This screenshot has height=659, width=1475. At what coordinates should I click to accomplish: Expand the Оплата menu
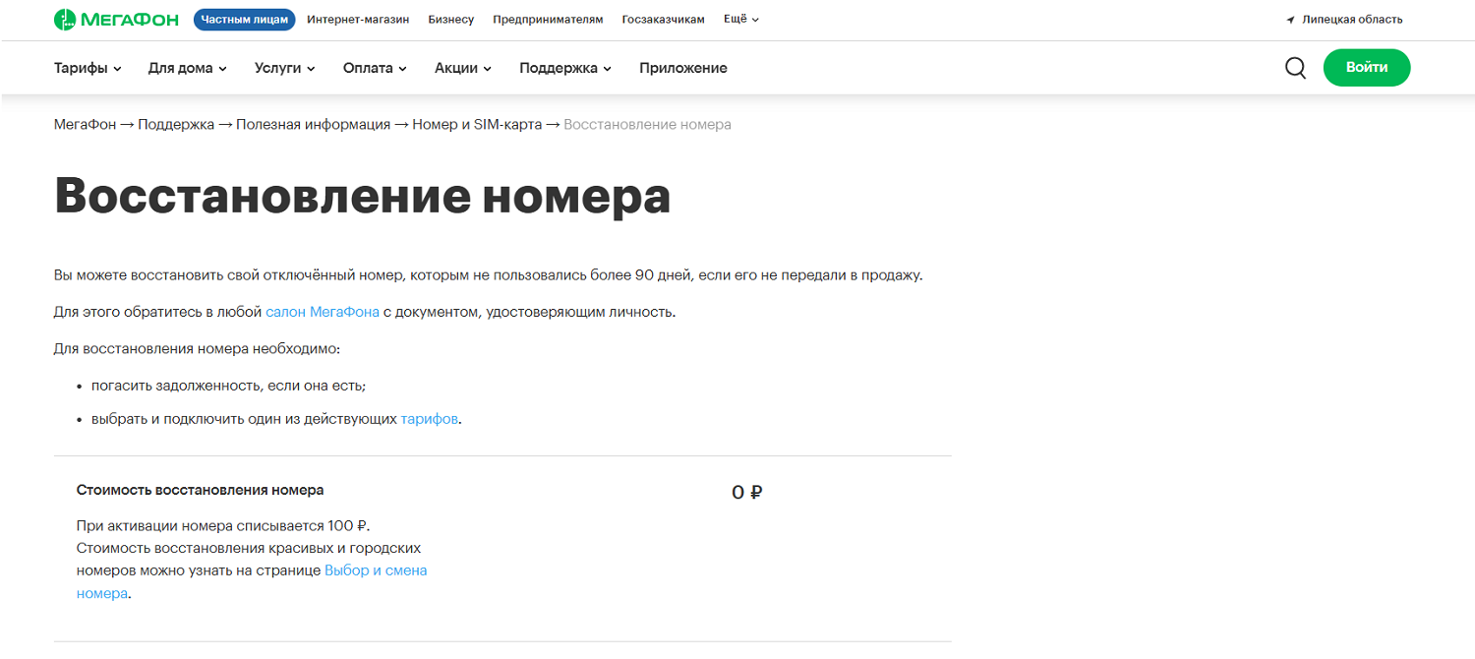point(375,68)
